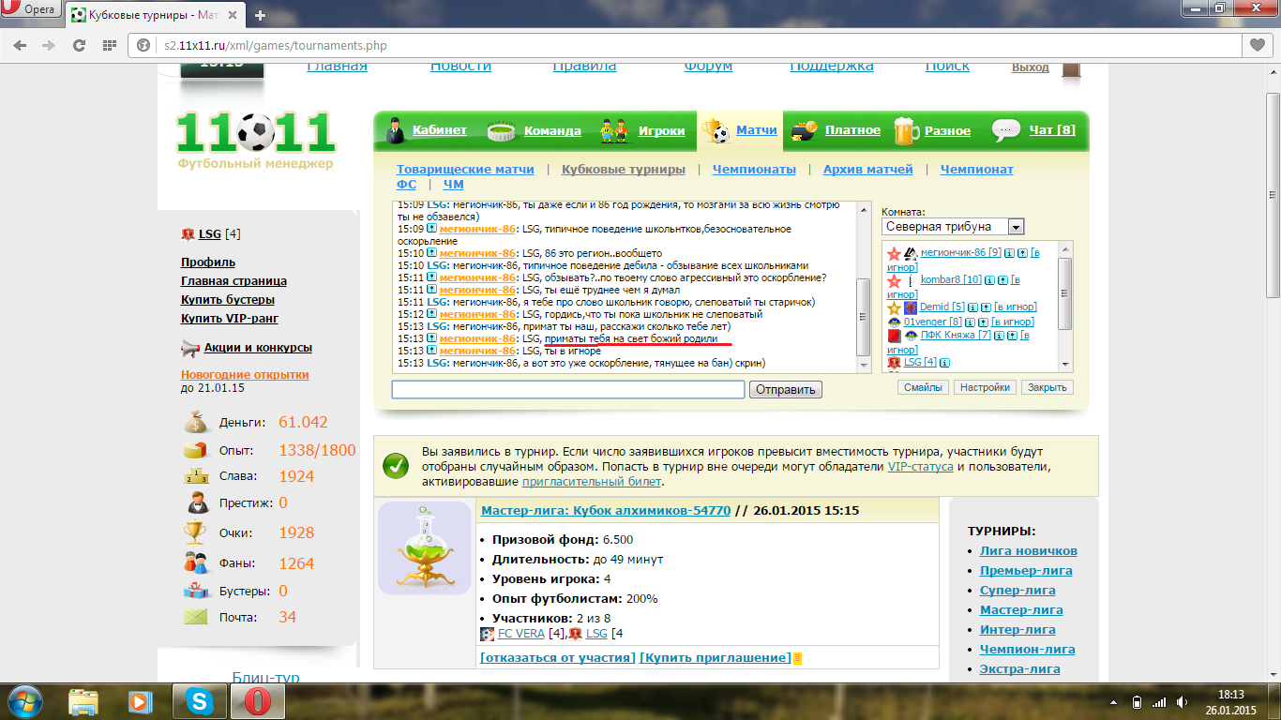Click the Skype icon in taskbar
The width and height of the screenshot is (1281, 720).
(x=199, y=700)
